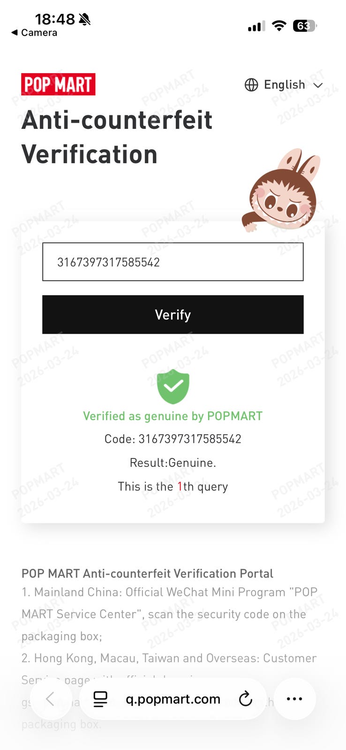This screenshot has width=346, height=750.
Task: Expand the English language dropdown chevron
Action: pyautogui.click(x=318, y=85)
